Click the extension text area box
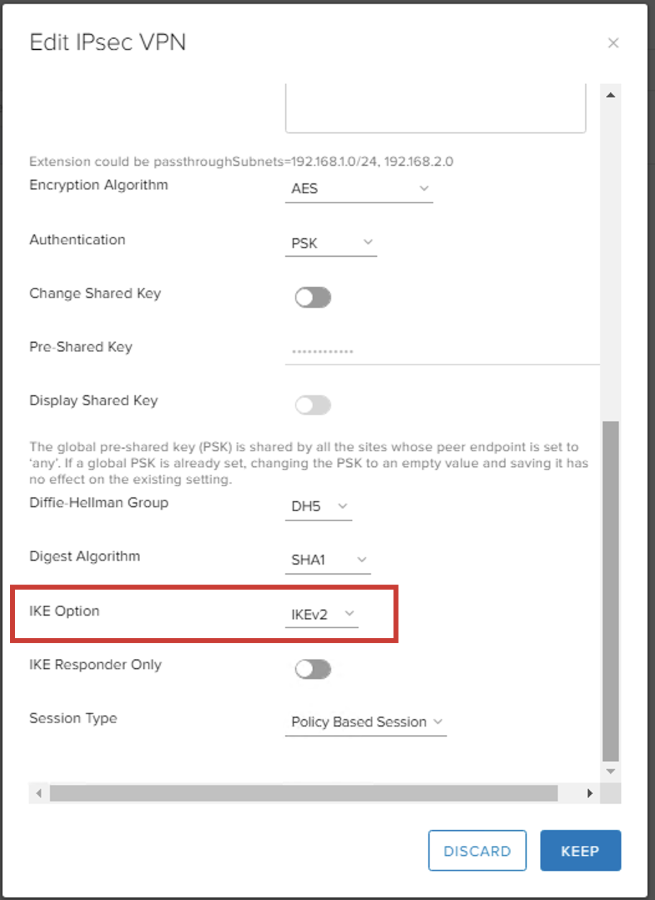This screenshot has height=900, width=655. pos(435,109)
